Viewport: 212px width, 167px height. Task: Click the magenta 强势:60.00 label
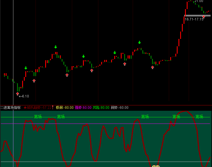coord(83,108)
